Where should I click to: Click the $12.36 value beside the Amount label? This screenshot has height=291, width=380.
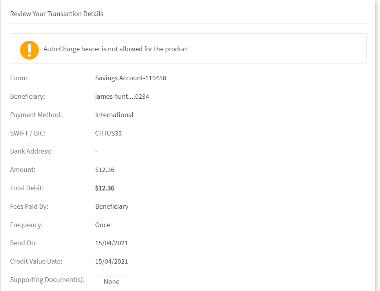click(104, 170)
